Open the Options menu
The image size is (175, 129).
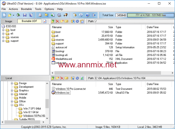click(x=49, y=9)
